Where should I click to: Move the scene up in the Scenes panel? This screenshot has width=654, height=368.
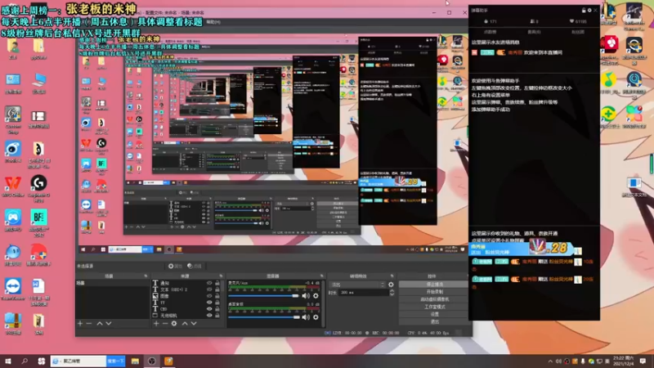100,323
